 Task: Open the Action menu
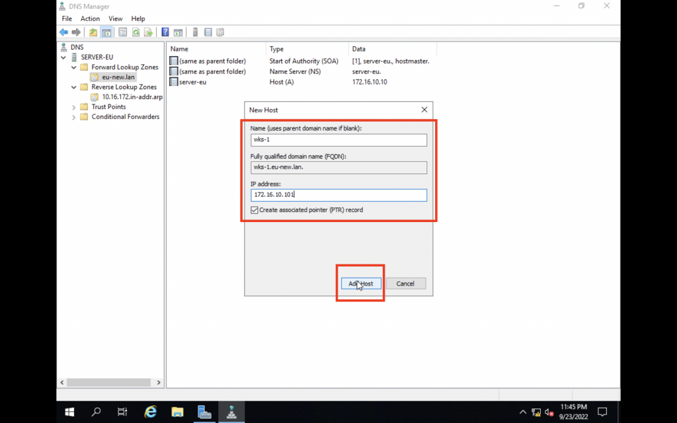point(90,19)
